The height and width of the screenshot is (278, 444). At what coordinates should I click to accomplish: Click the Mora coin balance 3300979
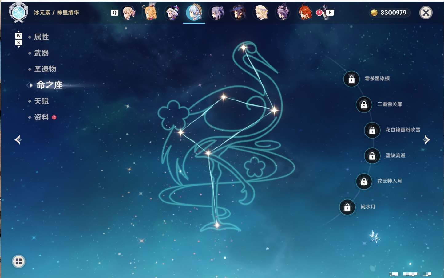pos(390,13)
